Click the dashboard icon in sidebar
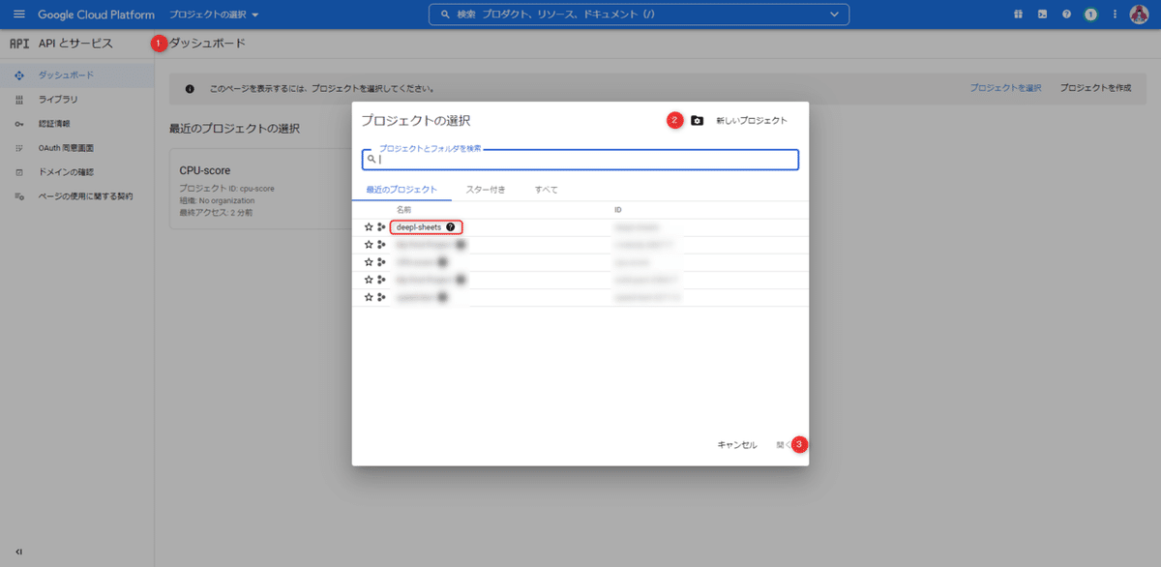Screen dimensions: 1161x567 [x=19, y=75]
